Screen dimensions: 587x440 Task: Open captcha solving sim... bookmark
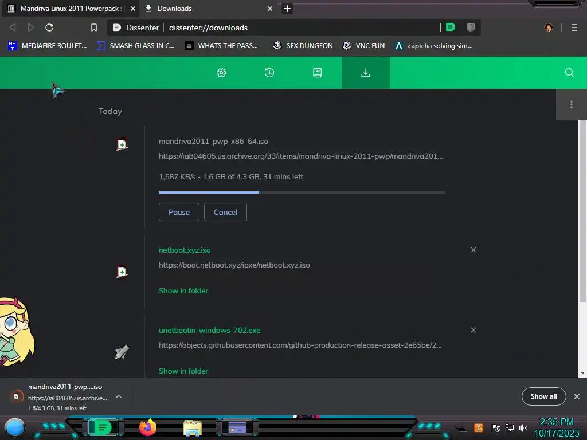pyautogui.click(x=434, y=46)
